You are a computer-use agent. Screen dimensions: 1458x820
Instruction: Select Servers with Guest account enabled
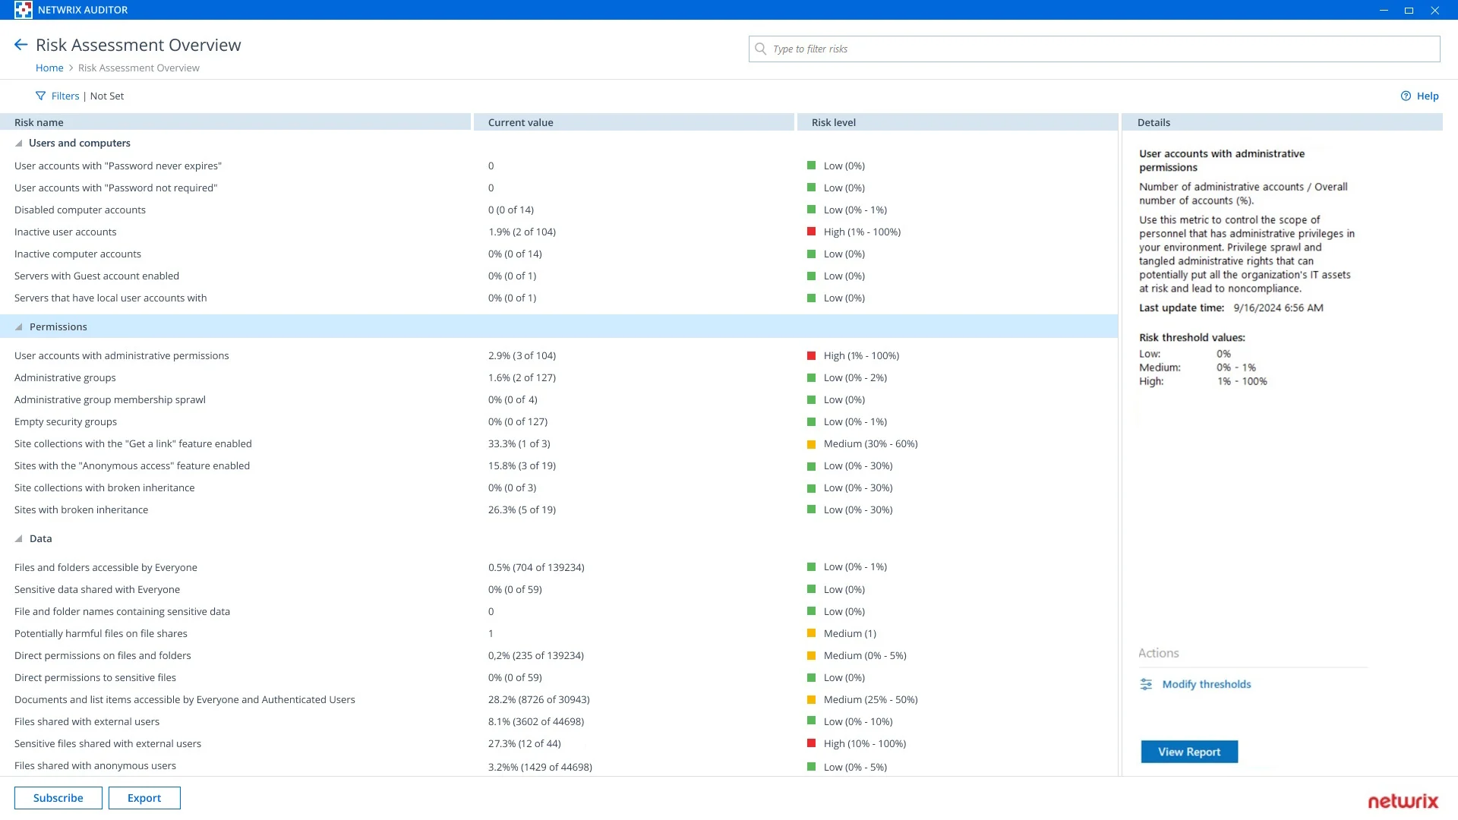coord(96,276)
